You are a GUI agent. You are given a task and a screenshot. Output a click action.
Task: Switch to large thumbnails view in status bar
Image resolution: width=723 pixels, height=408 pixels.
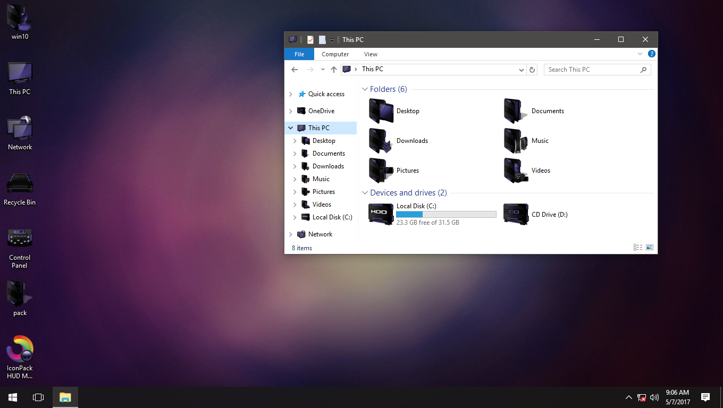(x=649, y=247)
